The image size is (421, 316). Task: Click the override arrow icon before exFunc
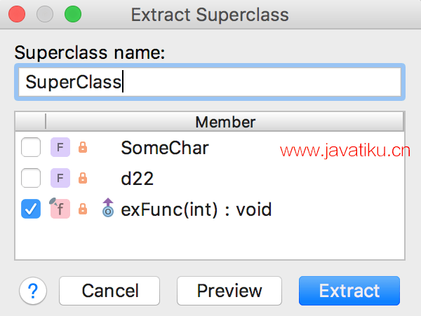pos(108,207)
